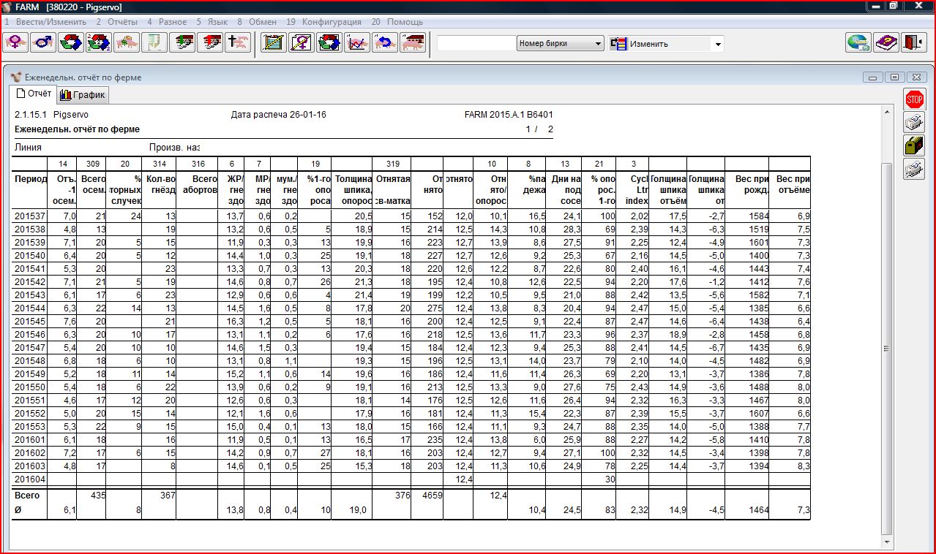Click the mailbox icon in right sidebar

coord(914,146)
